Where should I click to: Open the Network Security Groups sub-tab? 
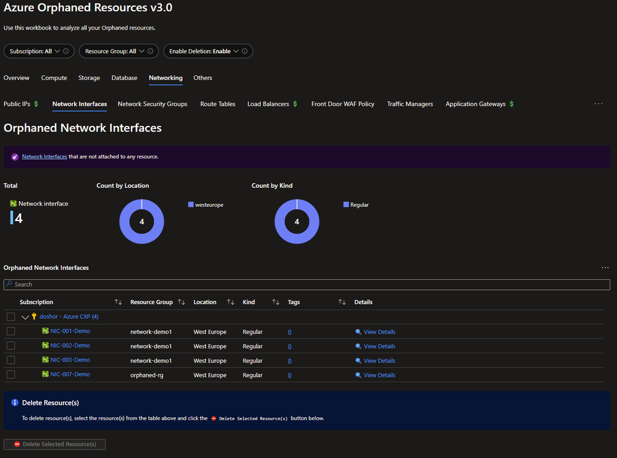[153, 104]
